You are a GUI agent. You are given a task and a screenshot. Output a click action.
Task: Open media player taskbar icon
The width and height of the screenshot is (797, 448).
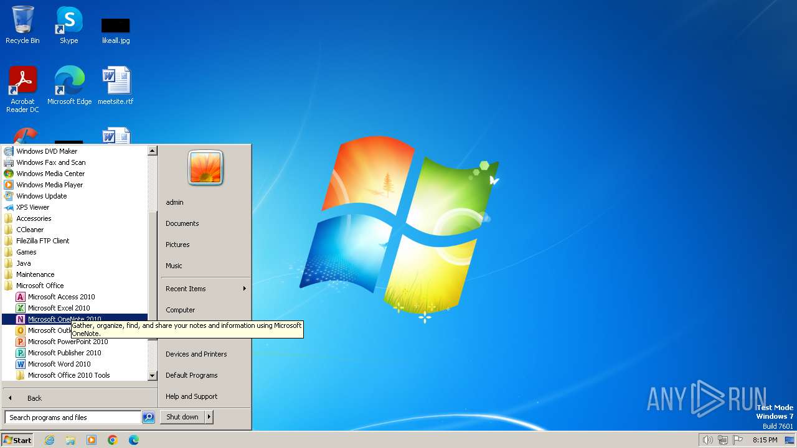[92, 440]
